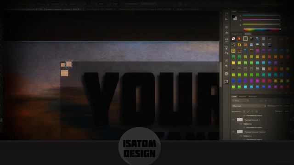Open the layer filter kind dropdown Вид

tap(240, 101)
